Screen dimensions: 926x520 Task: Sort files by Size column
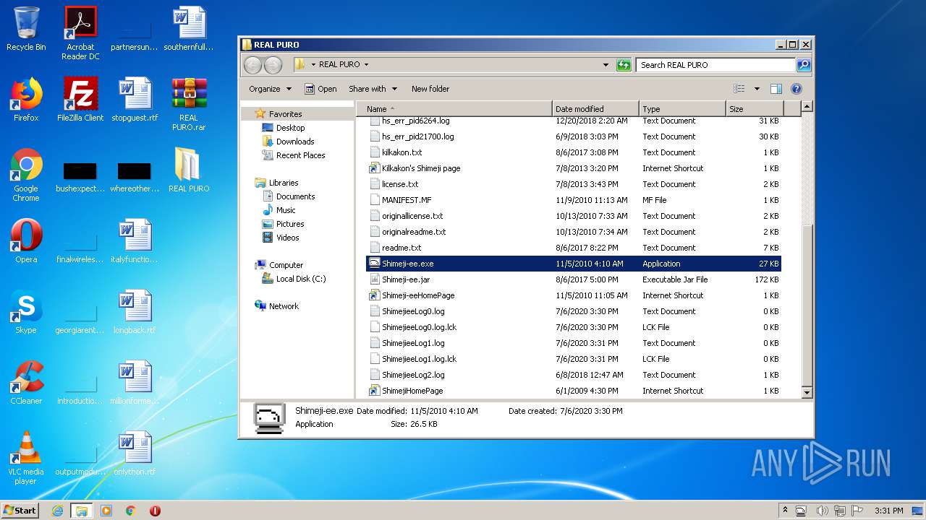click(755, 109)
